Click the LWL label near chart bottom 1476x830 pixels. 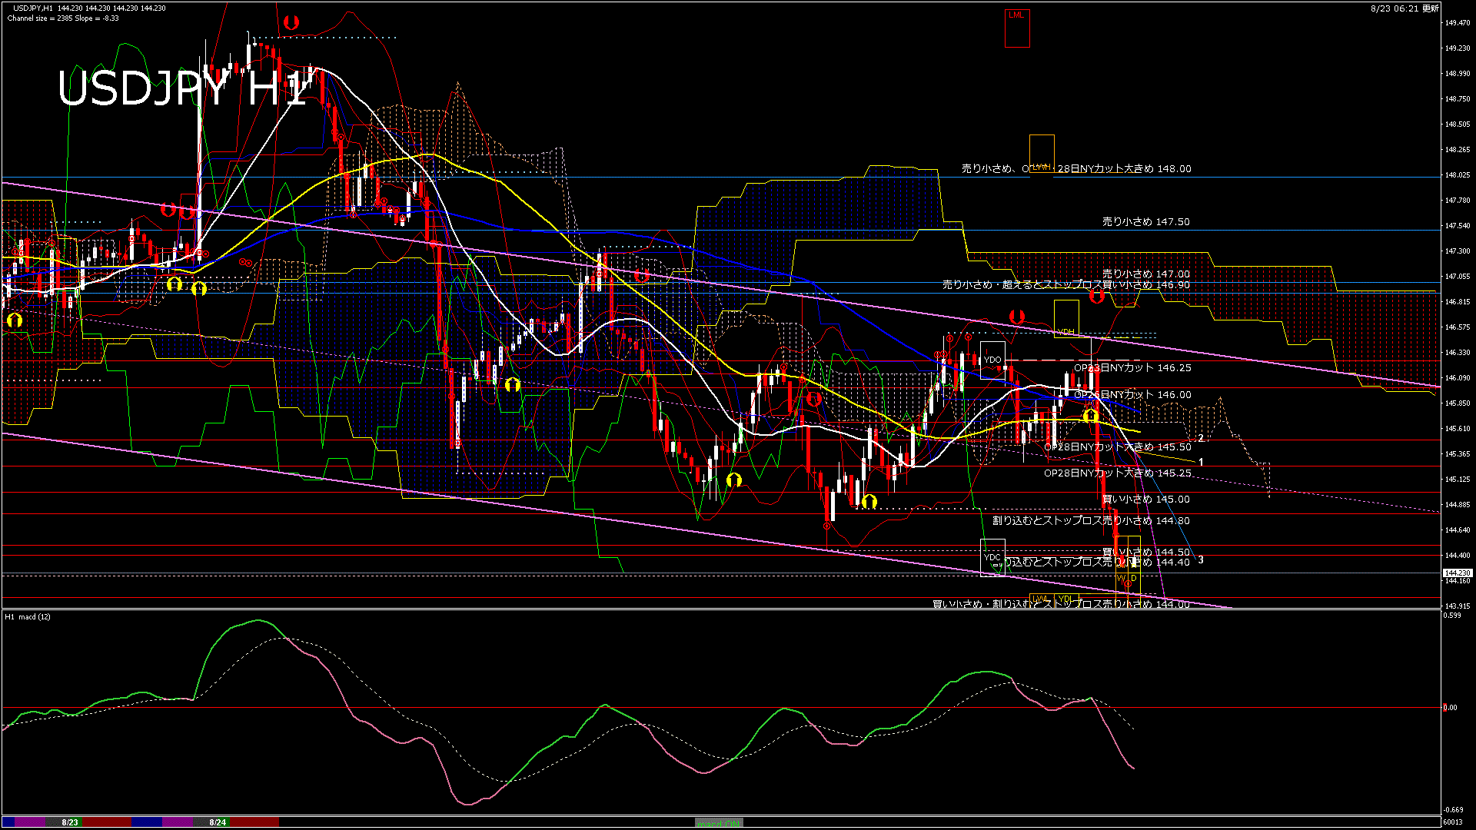click(x=1040, y=599)
